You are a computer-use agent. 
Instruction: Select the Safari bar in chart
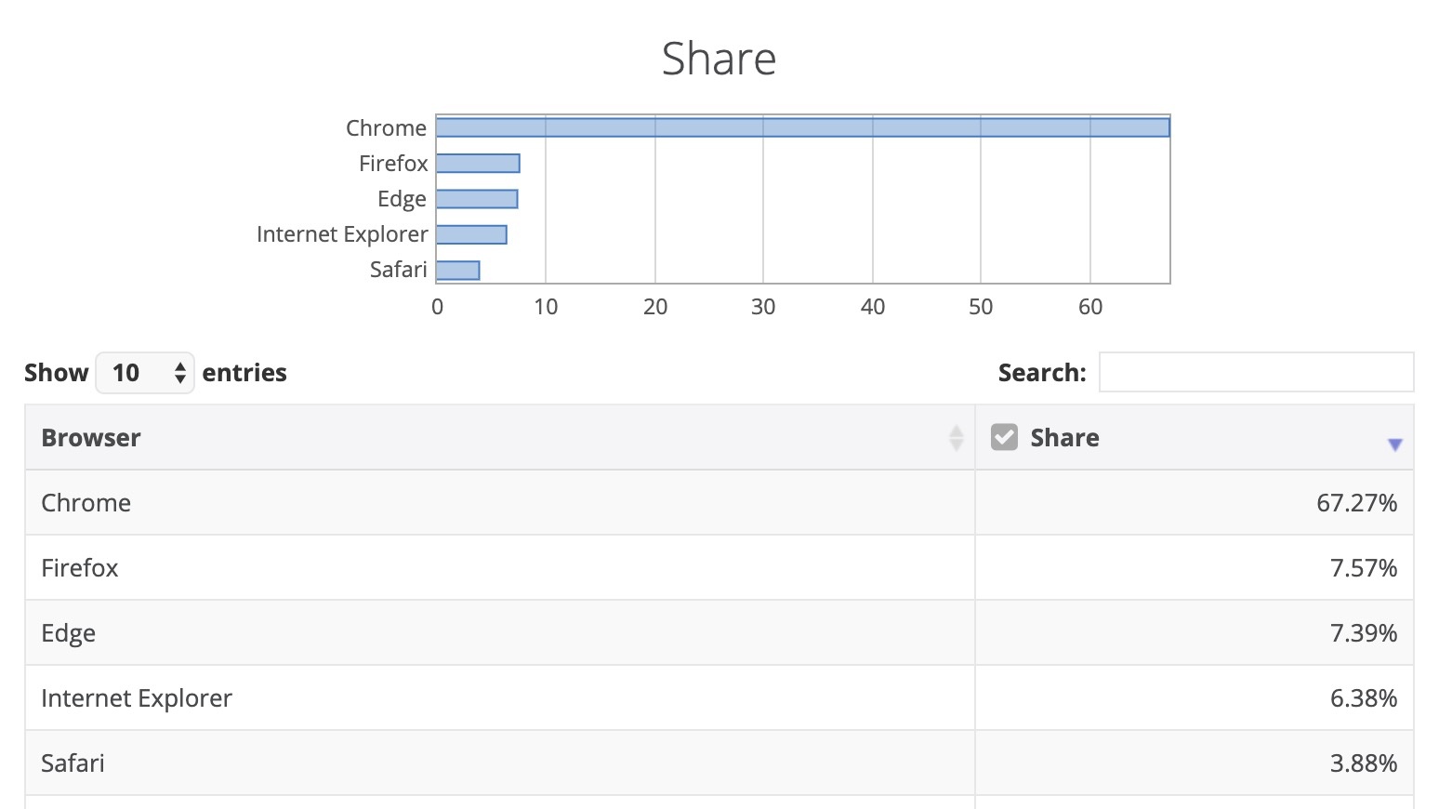click(458, 271)
